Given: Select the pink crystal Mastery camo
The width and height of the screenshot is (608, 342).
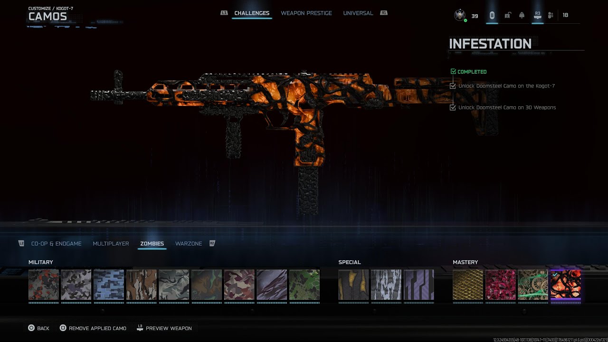Looking at the screenshot, I should (501, 285).
